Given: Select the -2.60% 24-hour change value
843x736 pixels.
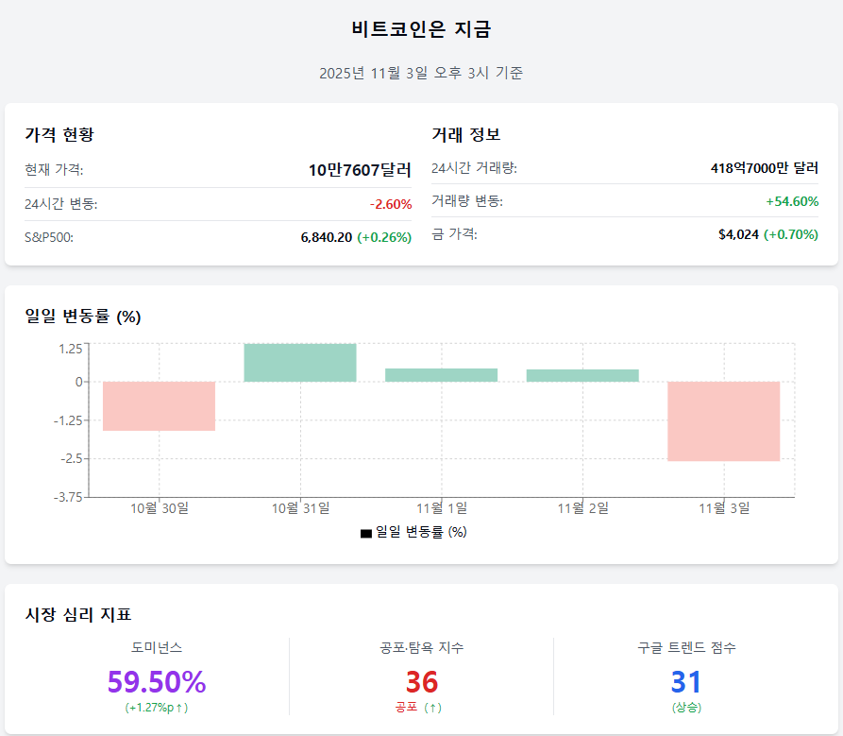Looking at the screenshot, I should tap(390, 204).
